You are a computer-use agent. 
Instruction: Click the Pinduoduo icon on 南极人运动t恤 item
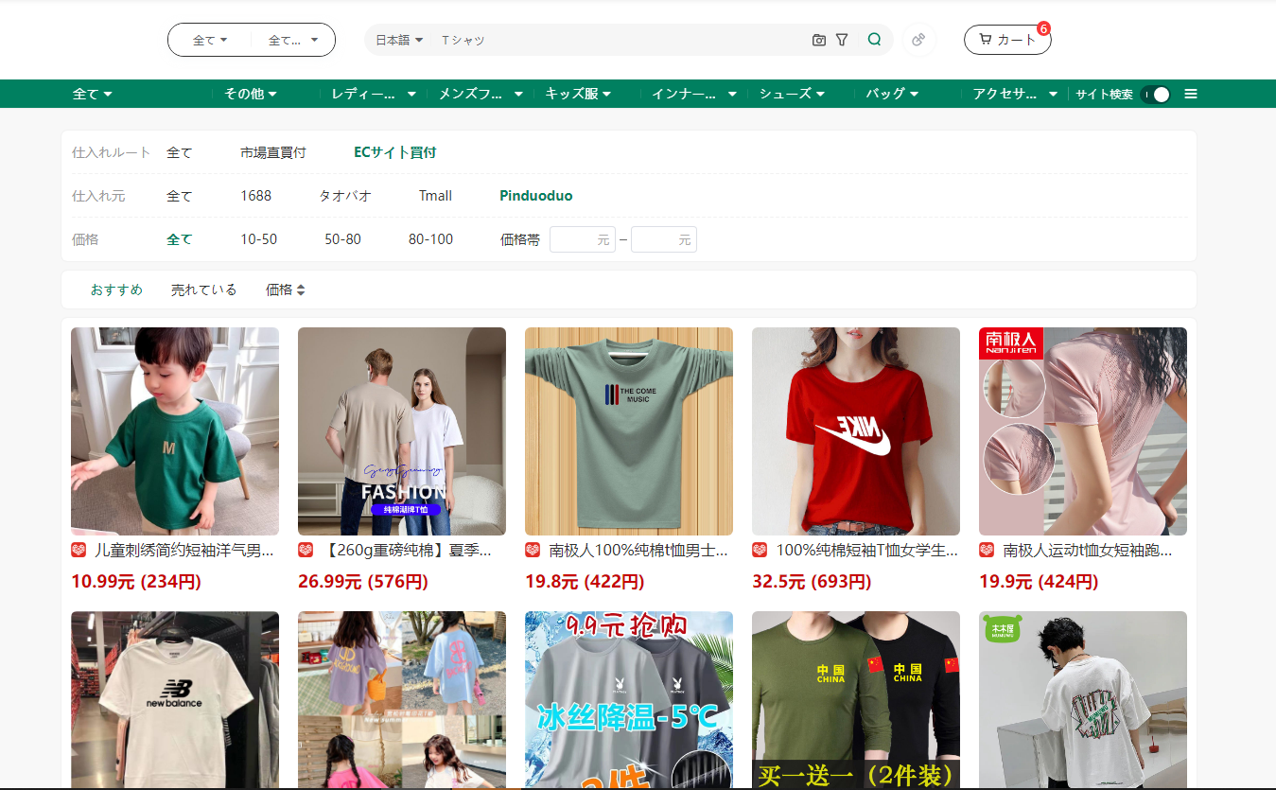(x=987, y=550)
